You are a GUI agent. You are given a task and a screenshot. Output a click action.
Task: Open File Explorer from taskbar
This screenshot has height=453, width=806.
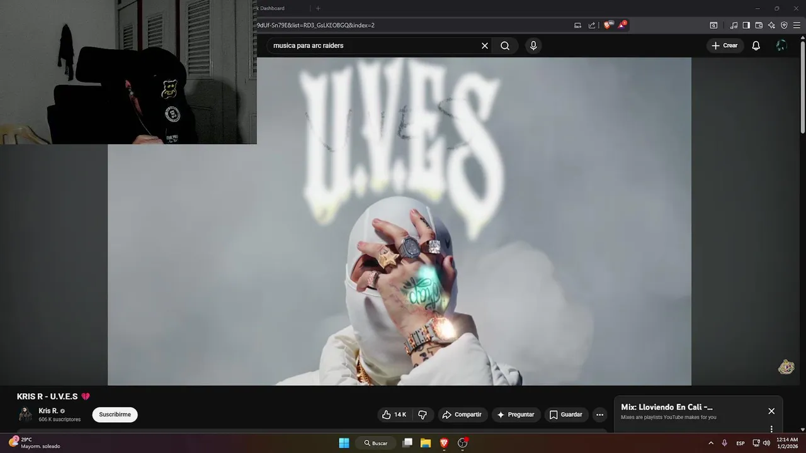tap(426, 443)
